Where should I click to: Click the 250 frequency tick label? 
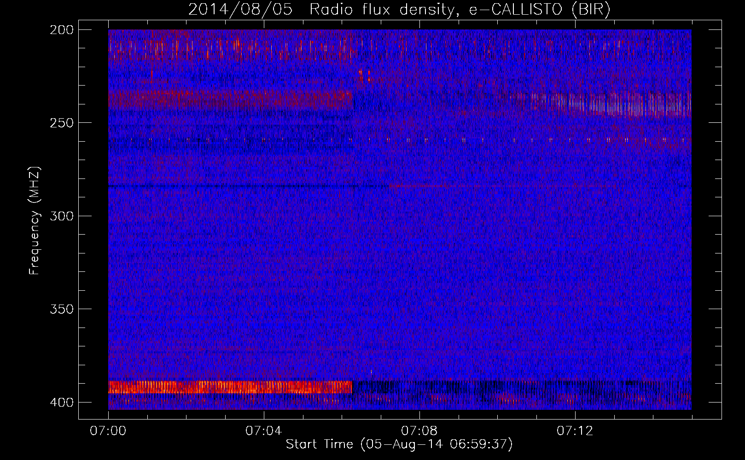click(x=61, y=123)
